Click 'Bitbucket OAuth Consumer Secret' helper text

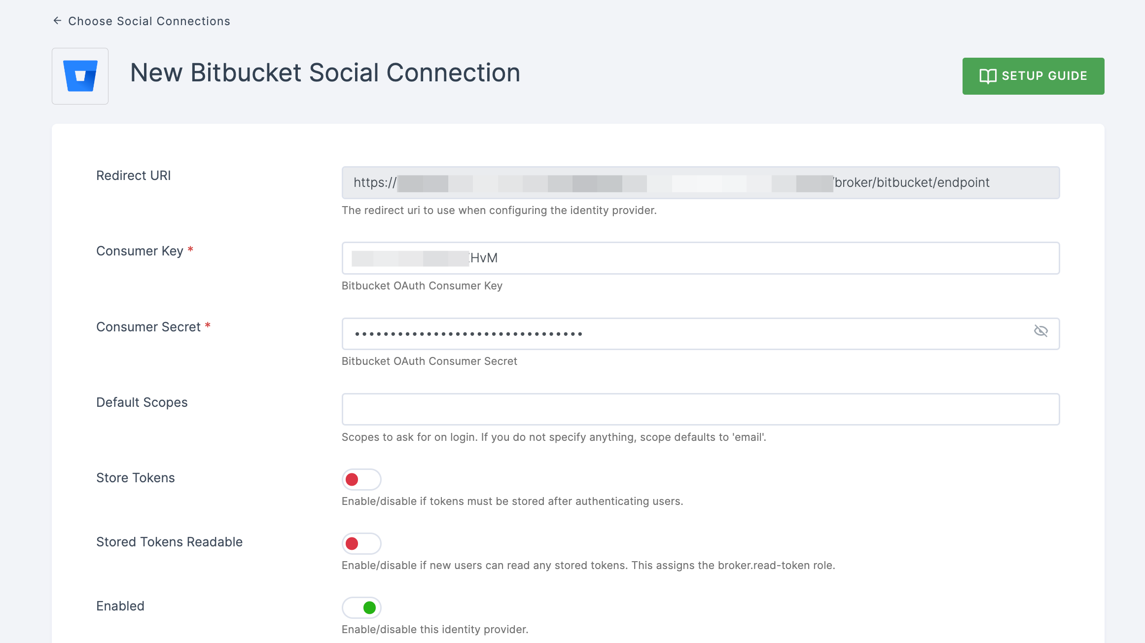click(429, 361)
